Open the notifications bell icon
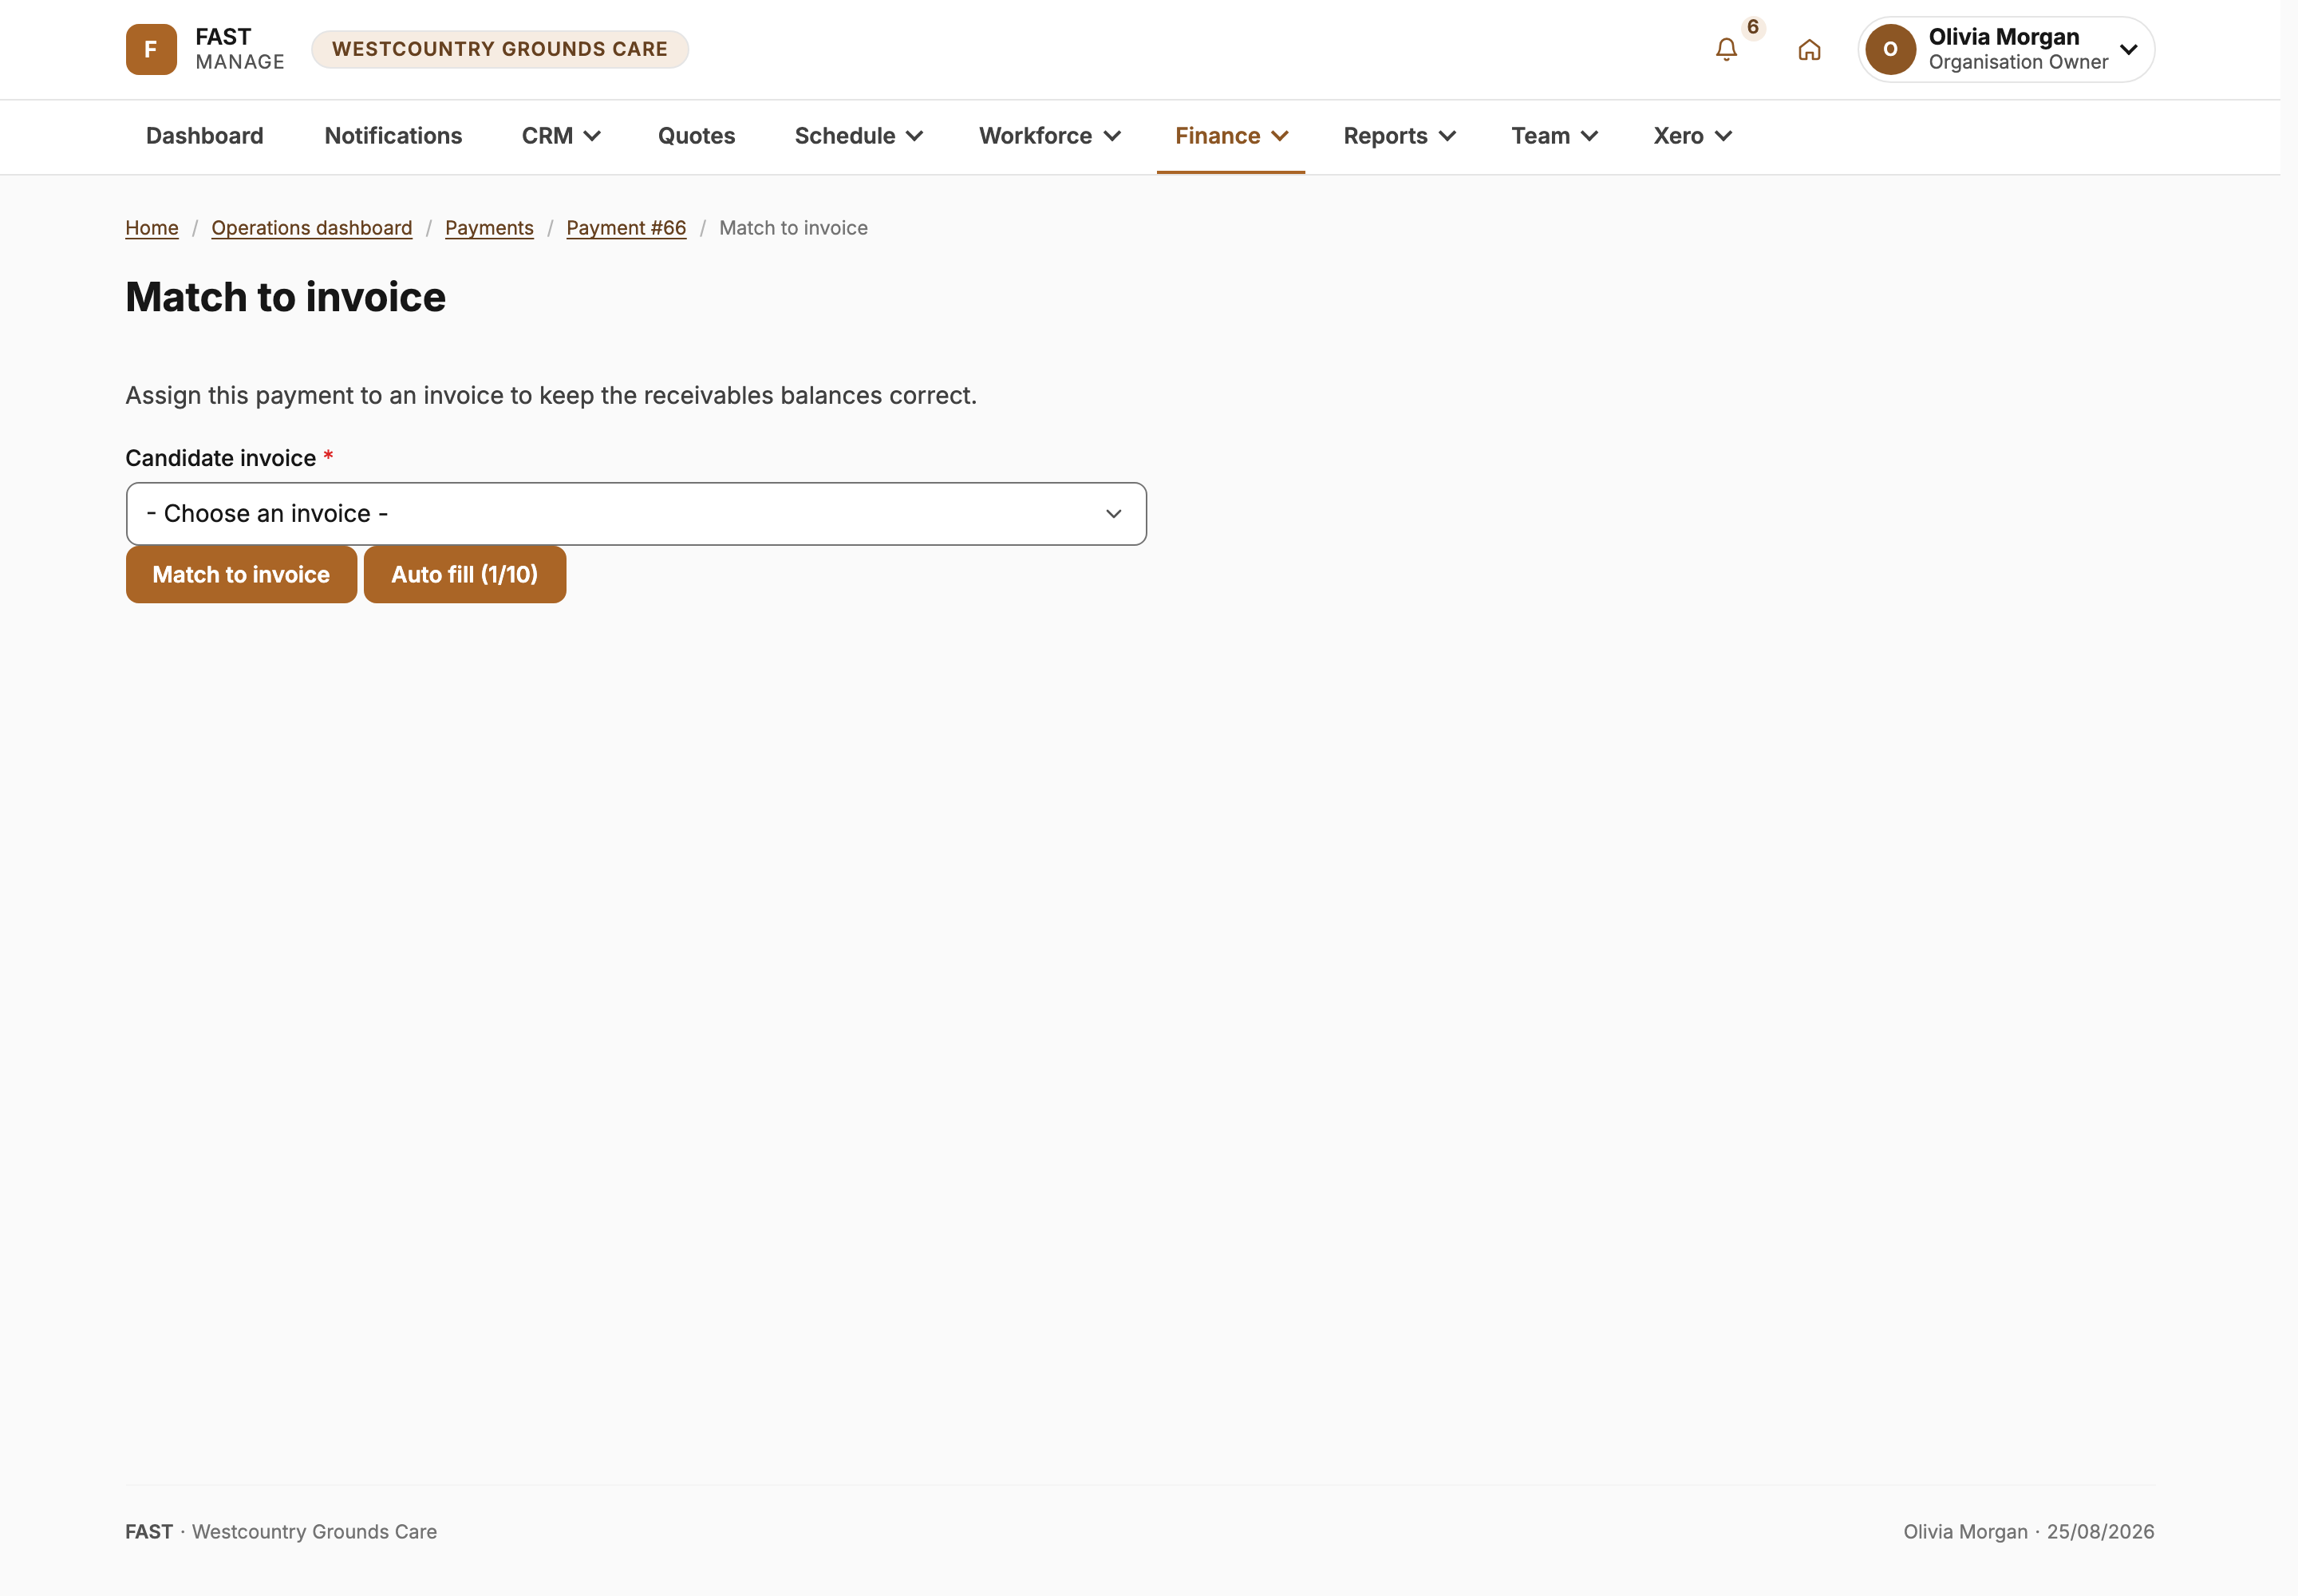Screen dimensions: 2298x1596 click(1726, 49)
